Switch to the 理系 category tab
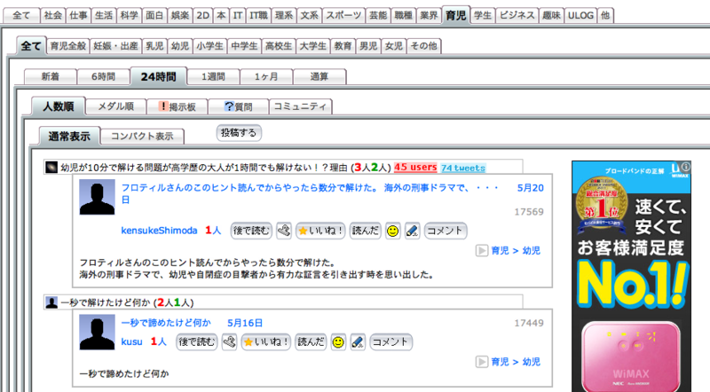The width and height of the screenshot is (710, 392). [284, 15]
